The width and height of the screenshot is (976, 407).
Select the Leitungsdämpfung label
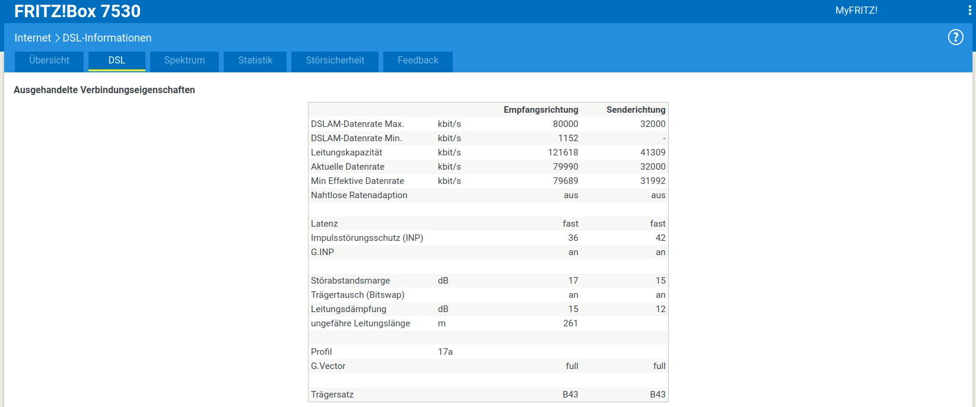tap(349, 309)
